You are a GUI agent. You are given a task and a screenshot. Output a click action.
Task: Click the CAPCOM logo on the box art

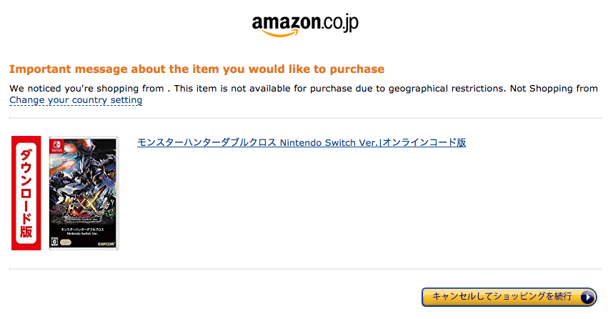pyautogui.click(x=106, y=244)
